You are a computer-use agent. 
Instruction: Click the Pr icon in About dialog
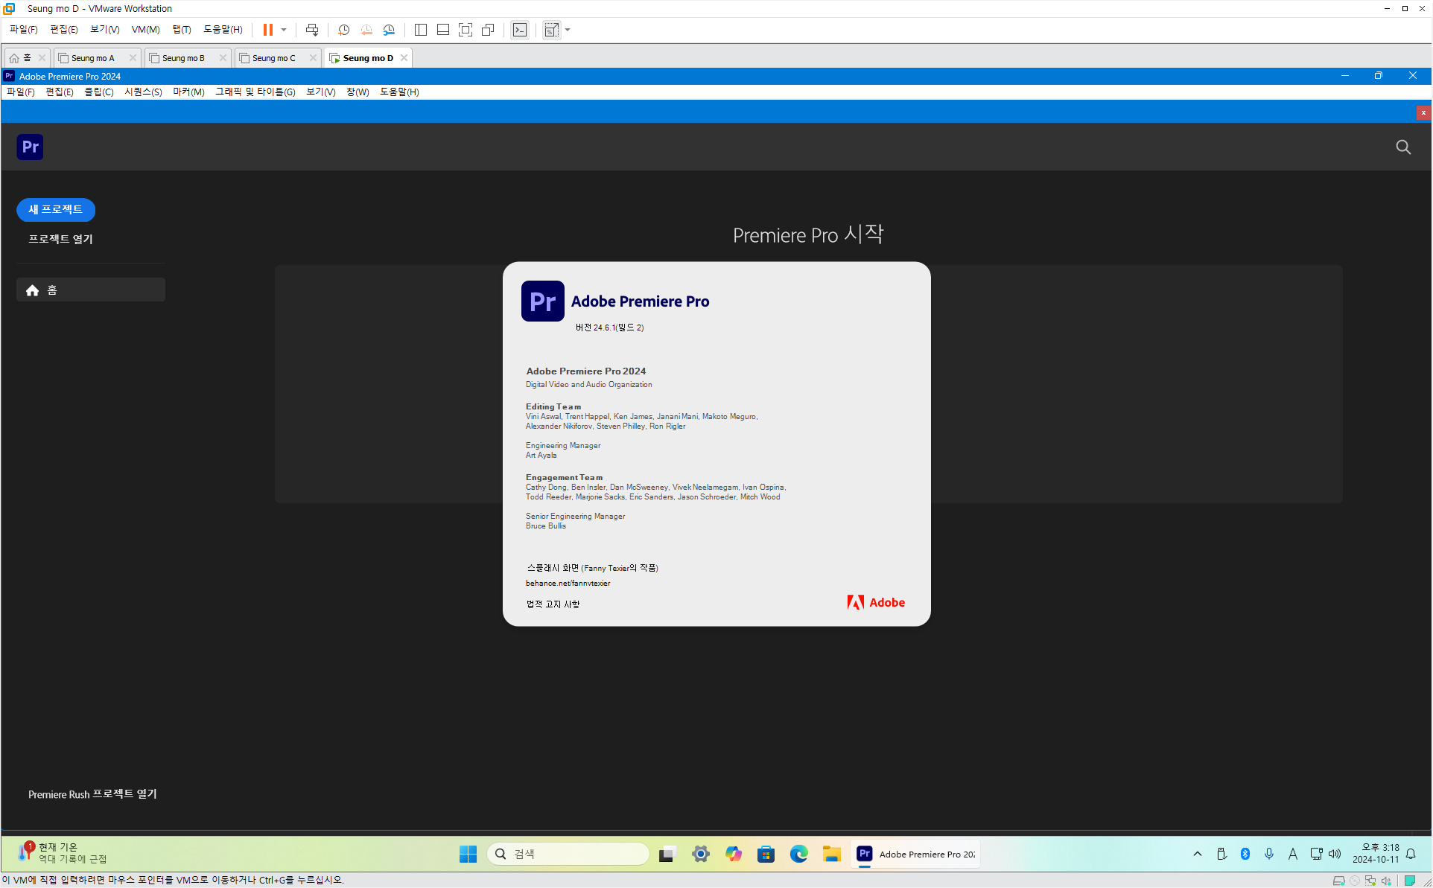(x=542, y=301)
